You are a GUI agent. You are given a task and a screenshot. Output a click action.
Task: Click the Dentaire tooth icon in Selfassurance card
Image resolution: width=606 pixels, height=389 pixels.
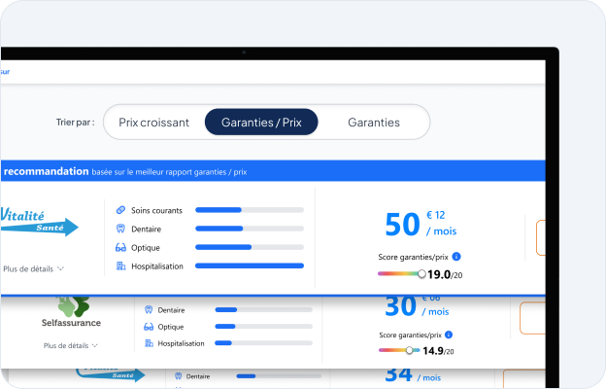[149, 310]
